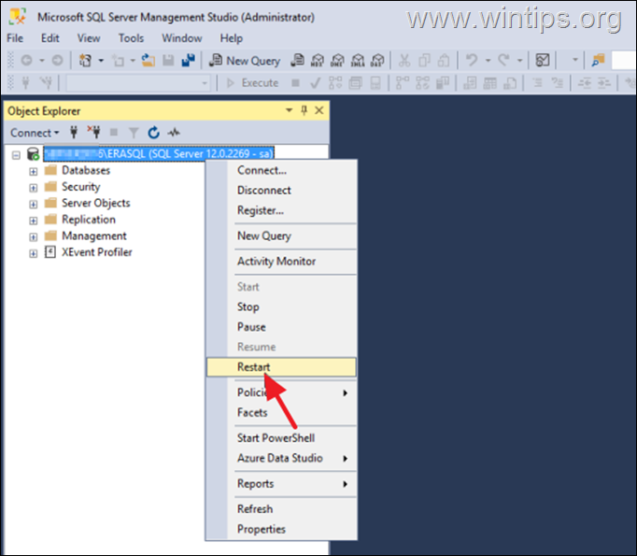Click the Object Explorer Refresh icon
637x556 pixels.
[x=153, y=133]
